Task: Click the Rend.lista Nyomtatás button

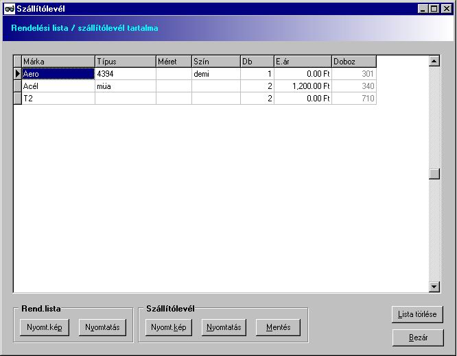Action: tap(102, 327)
